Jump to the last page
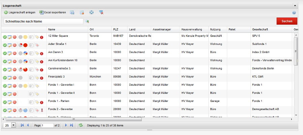303x135 pixels. coord(71,125)
